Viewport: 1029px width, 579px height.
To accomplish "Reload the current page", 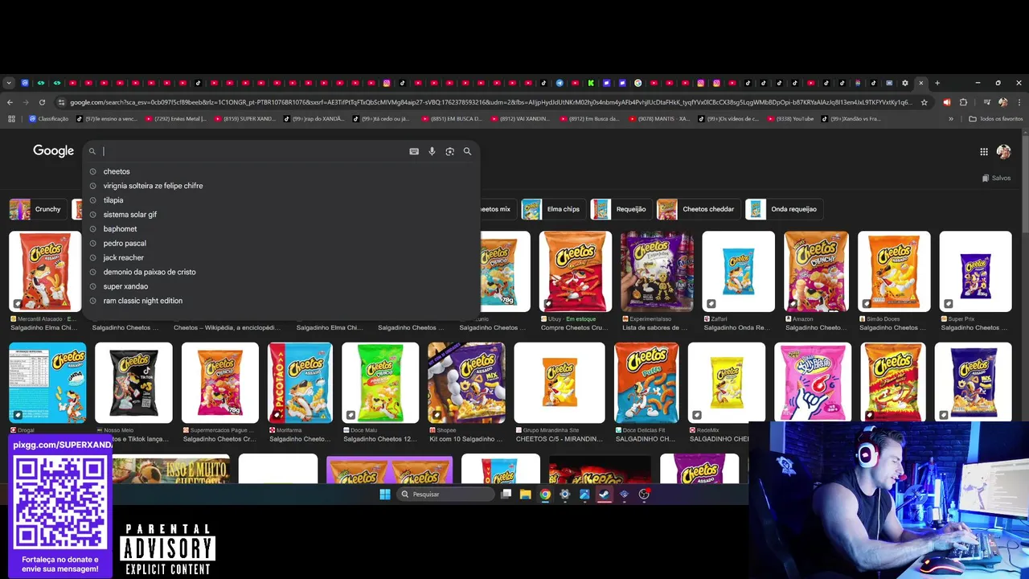I will pos(42,102).
